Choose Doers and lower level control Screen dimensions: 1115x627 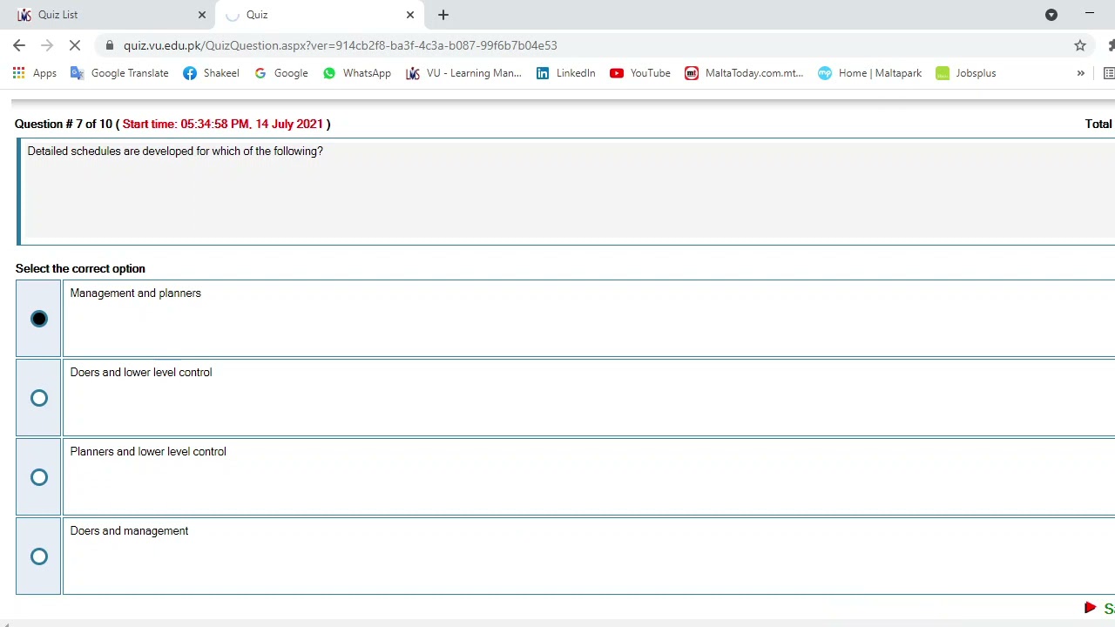pos(39,398)
